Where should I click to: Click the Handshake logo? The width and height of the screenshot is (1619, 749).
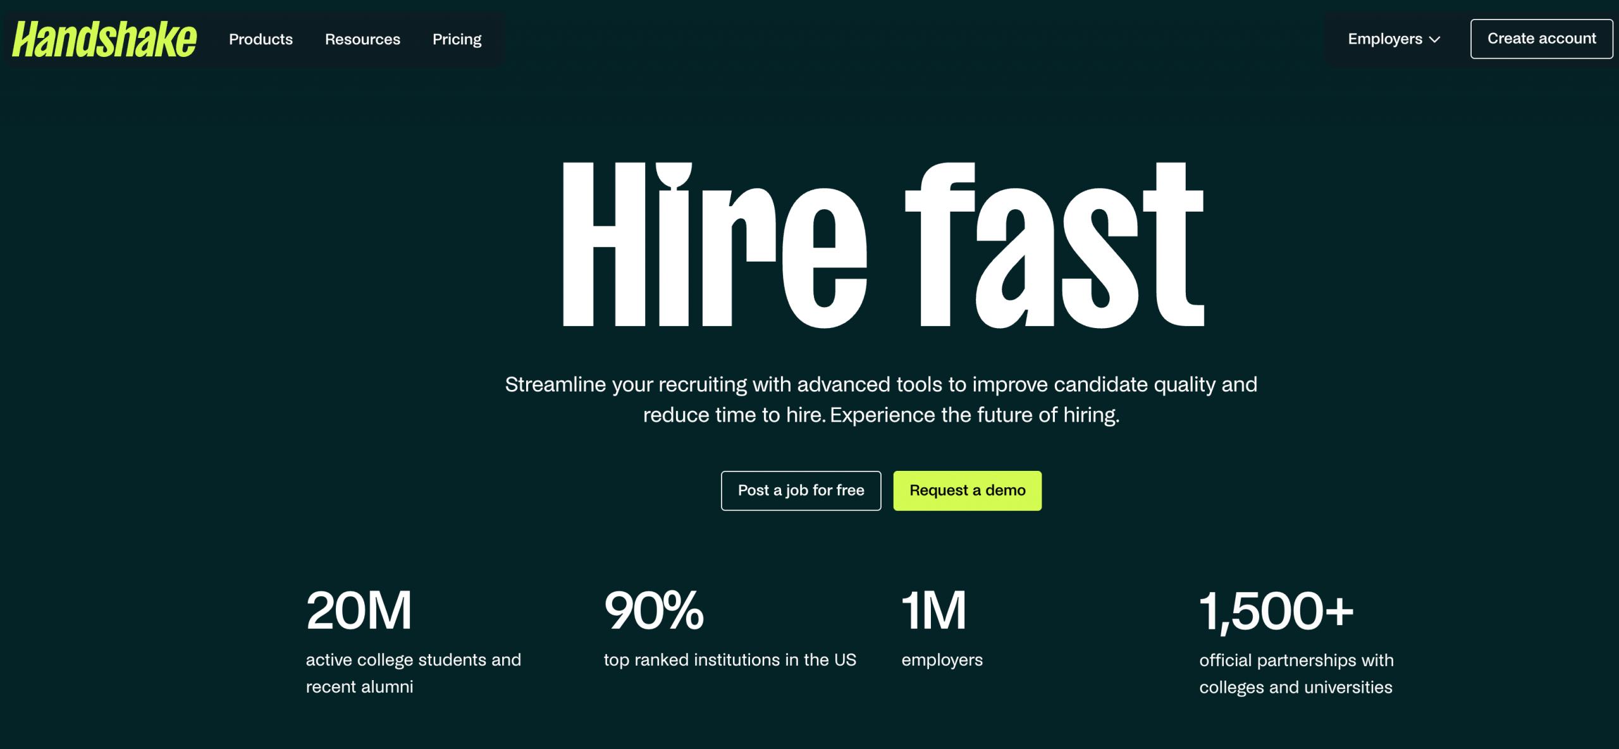(104, 39)
